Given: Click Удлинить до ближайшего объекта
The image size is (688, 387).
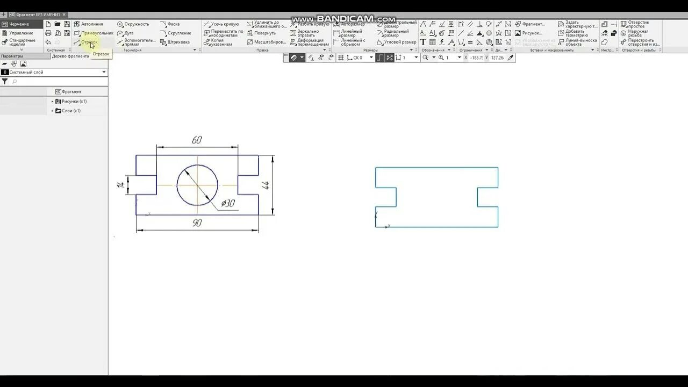Looking at the screenshot, I should click(267, 24).
